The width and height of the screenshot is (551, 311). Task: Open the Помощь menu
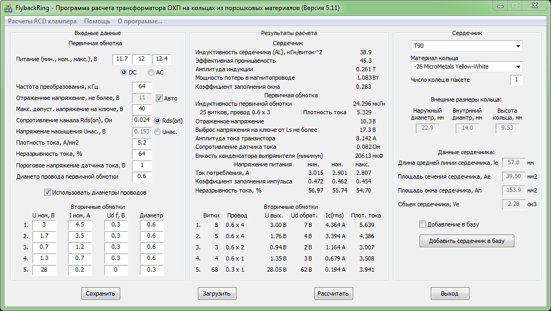[x=97, y=21]
